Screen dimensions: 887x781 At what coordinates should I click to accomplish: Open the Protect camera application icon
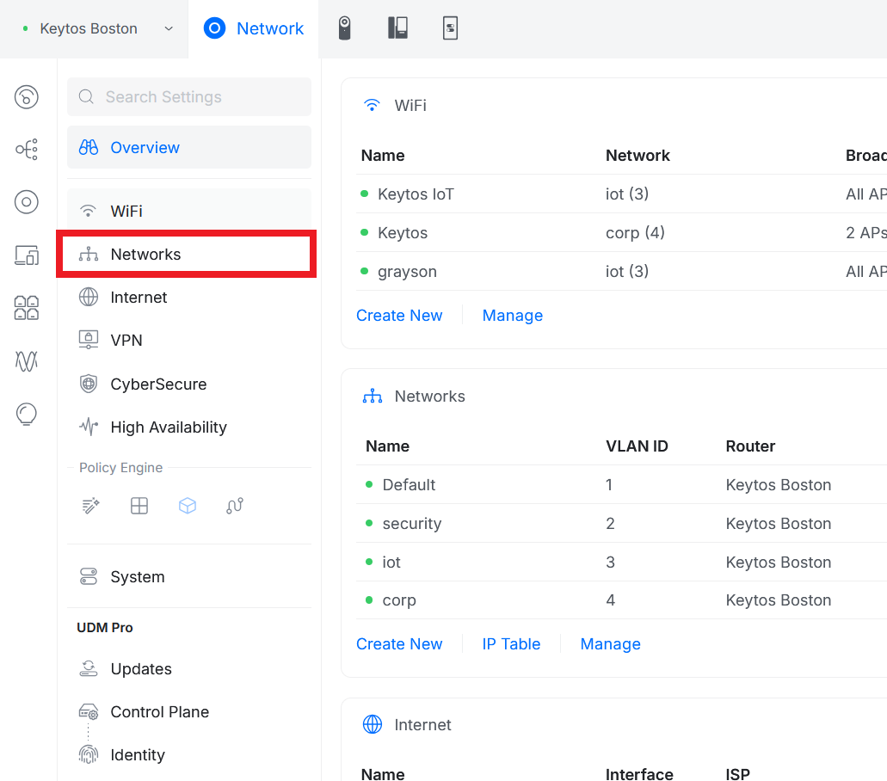(344, 28)
